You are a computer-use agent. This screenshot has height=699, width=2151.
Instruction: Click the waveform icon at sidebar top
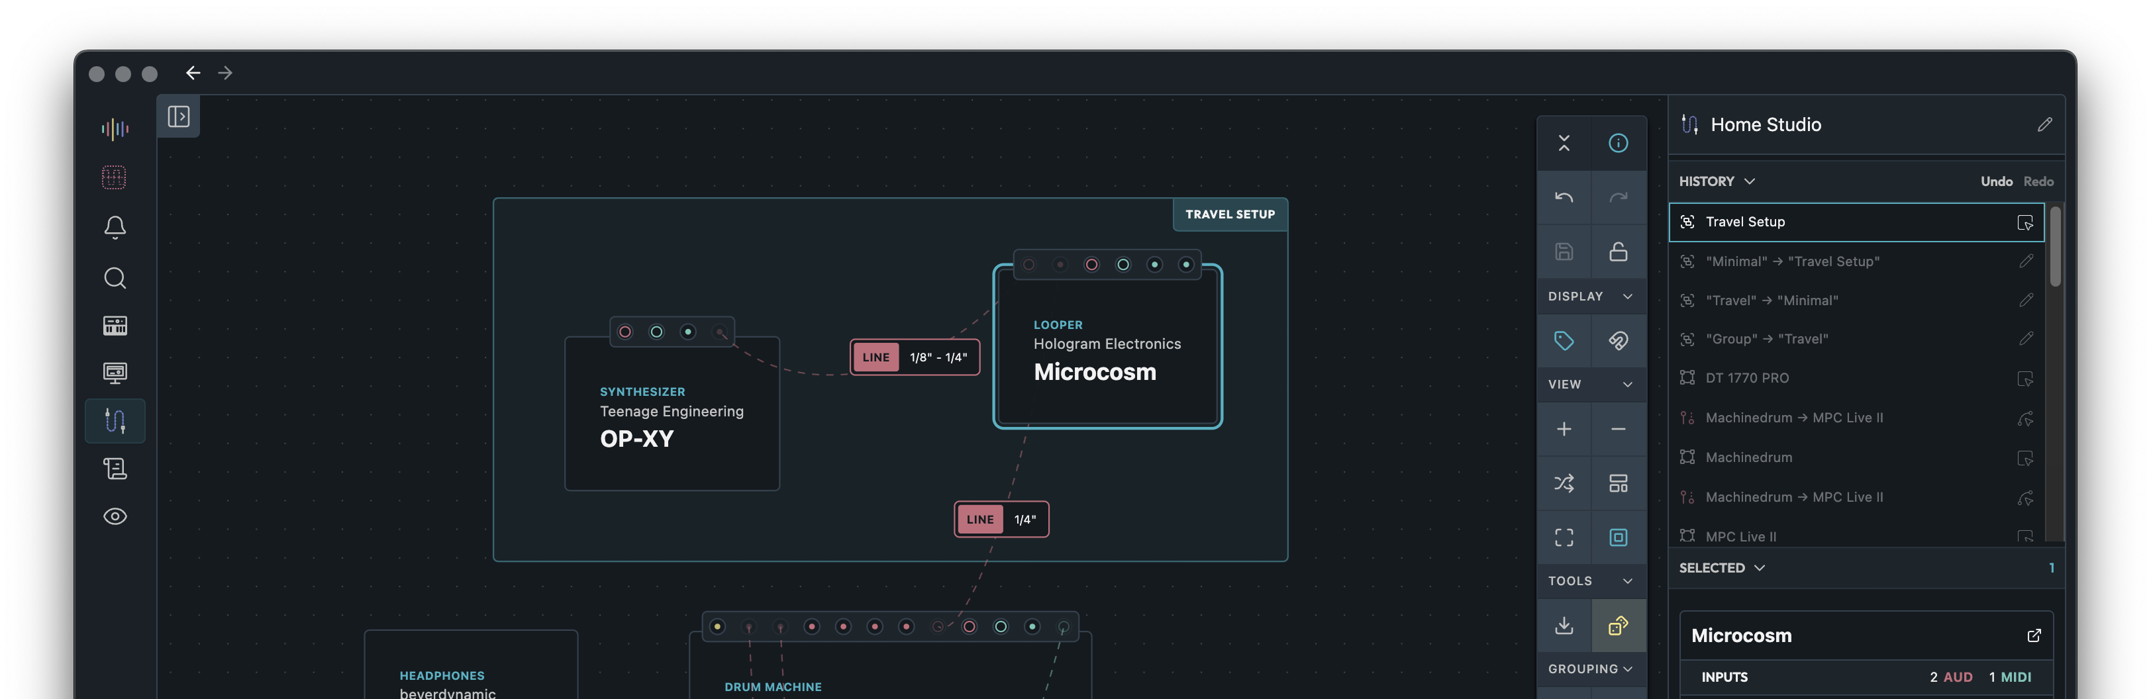pyautogui.click(x=115, y=128)
